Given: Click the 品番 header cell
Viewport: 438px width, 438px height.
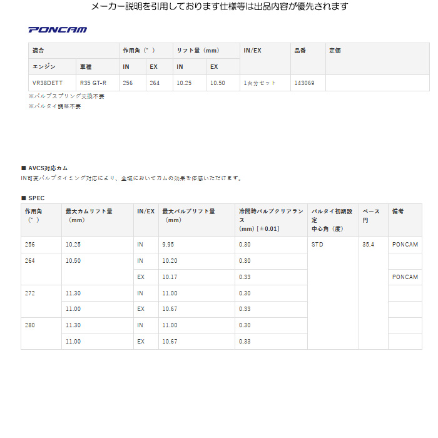Looking at the screenshot, I should [x=308, y=59].
